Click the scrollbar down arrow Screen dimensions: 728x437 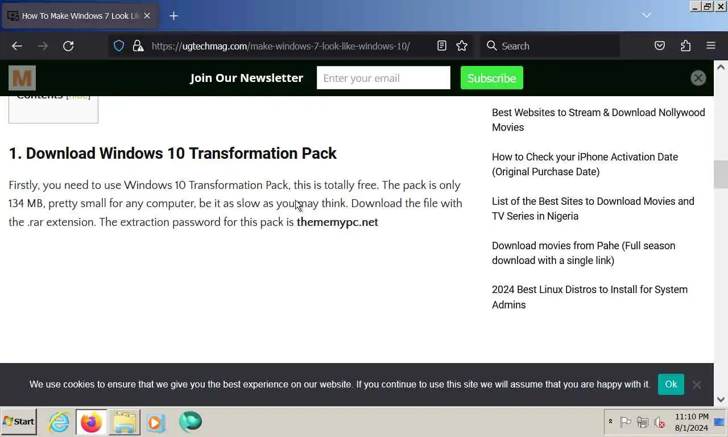coord(721,399)
